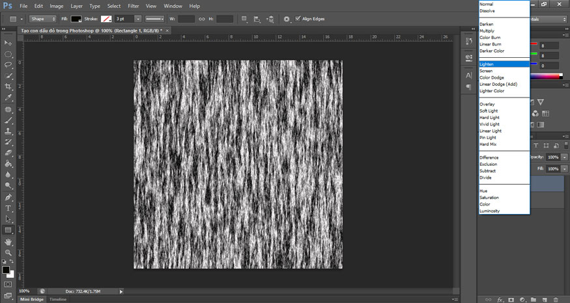Select the Brush tool
Viewport: 570px width, 303px height.
(8, 120)
